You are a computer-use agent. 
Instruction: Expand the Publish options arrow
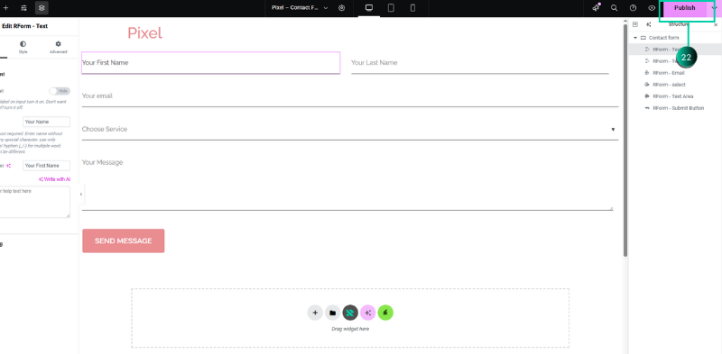coord(714,8)
